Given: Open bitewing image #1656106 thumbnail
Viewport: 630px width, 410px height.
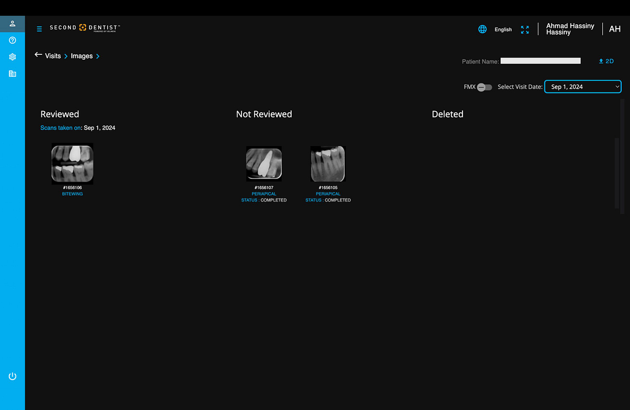Looking at the screenshot, I should (x=72, y=163).
